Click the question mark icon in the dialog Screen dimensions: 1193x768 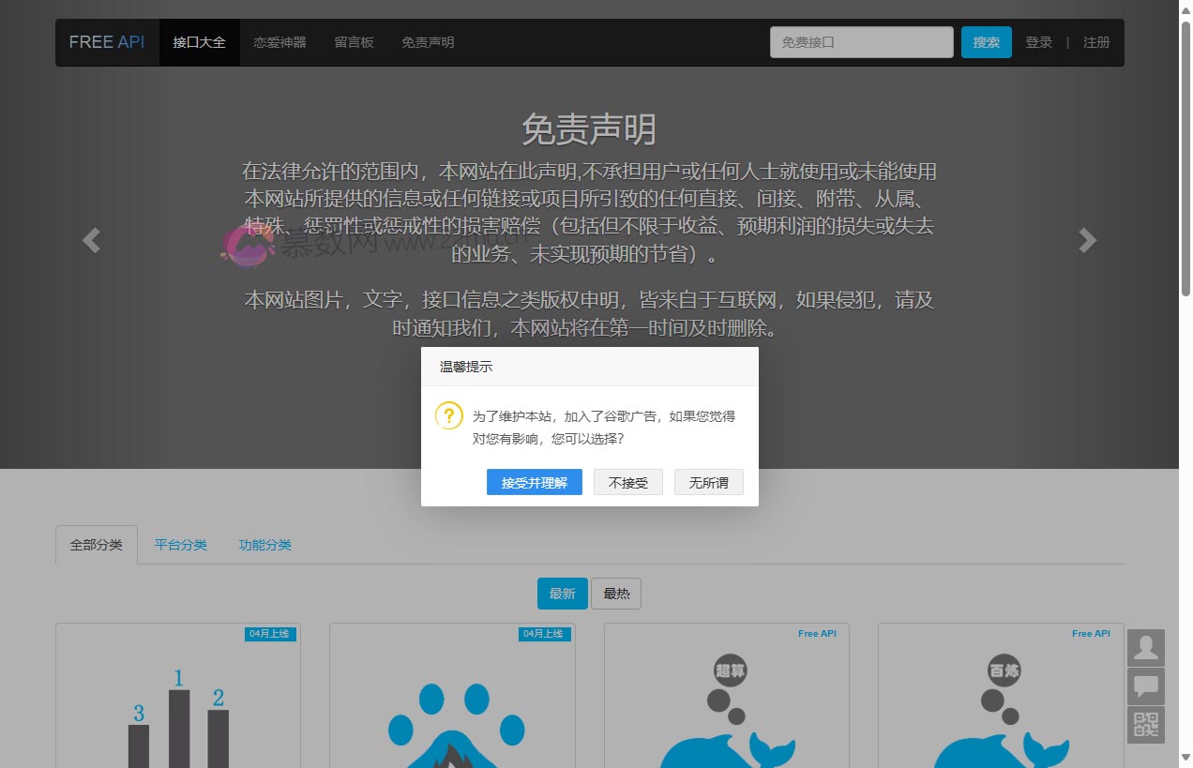pos(449,415)
